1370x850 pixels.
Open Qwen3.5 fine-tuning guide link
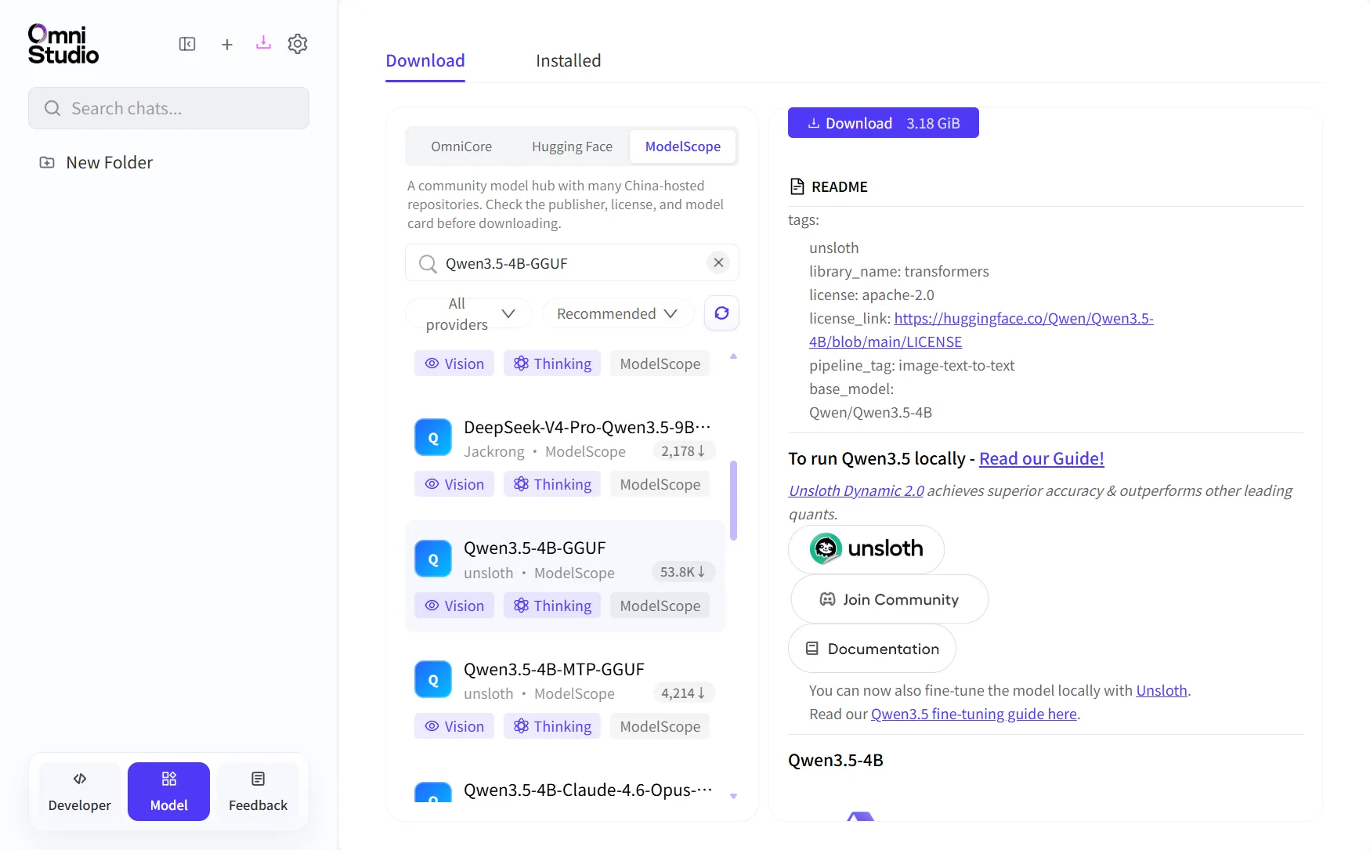click(974, 714)
